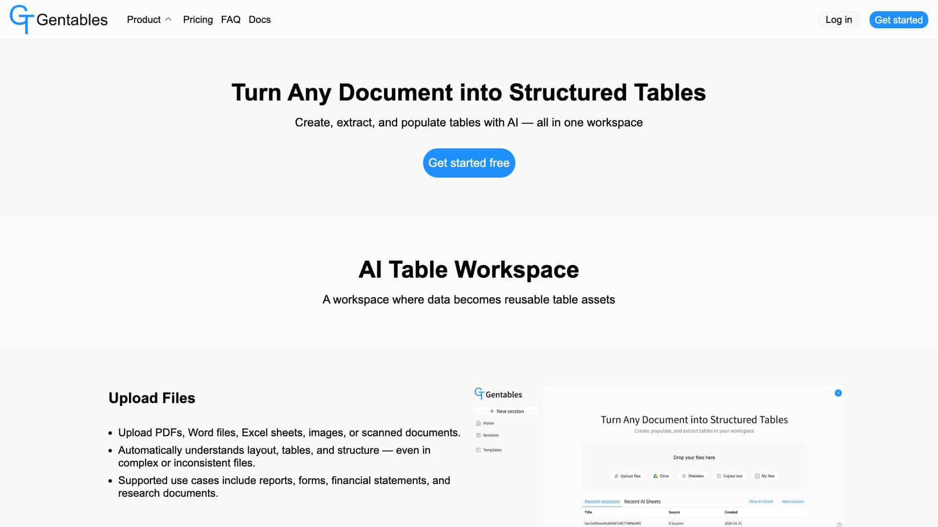
Task: Click the bullet about supported use cases
Action: pyautogui.click(x=284, y=487)
